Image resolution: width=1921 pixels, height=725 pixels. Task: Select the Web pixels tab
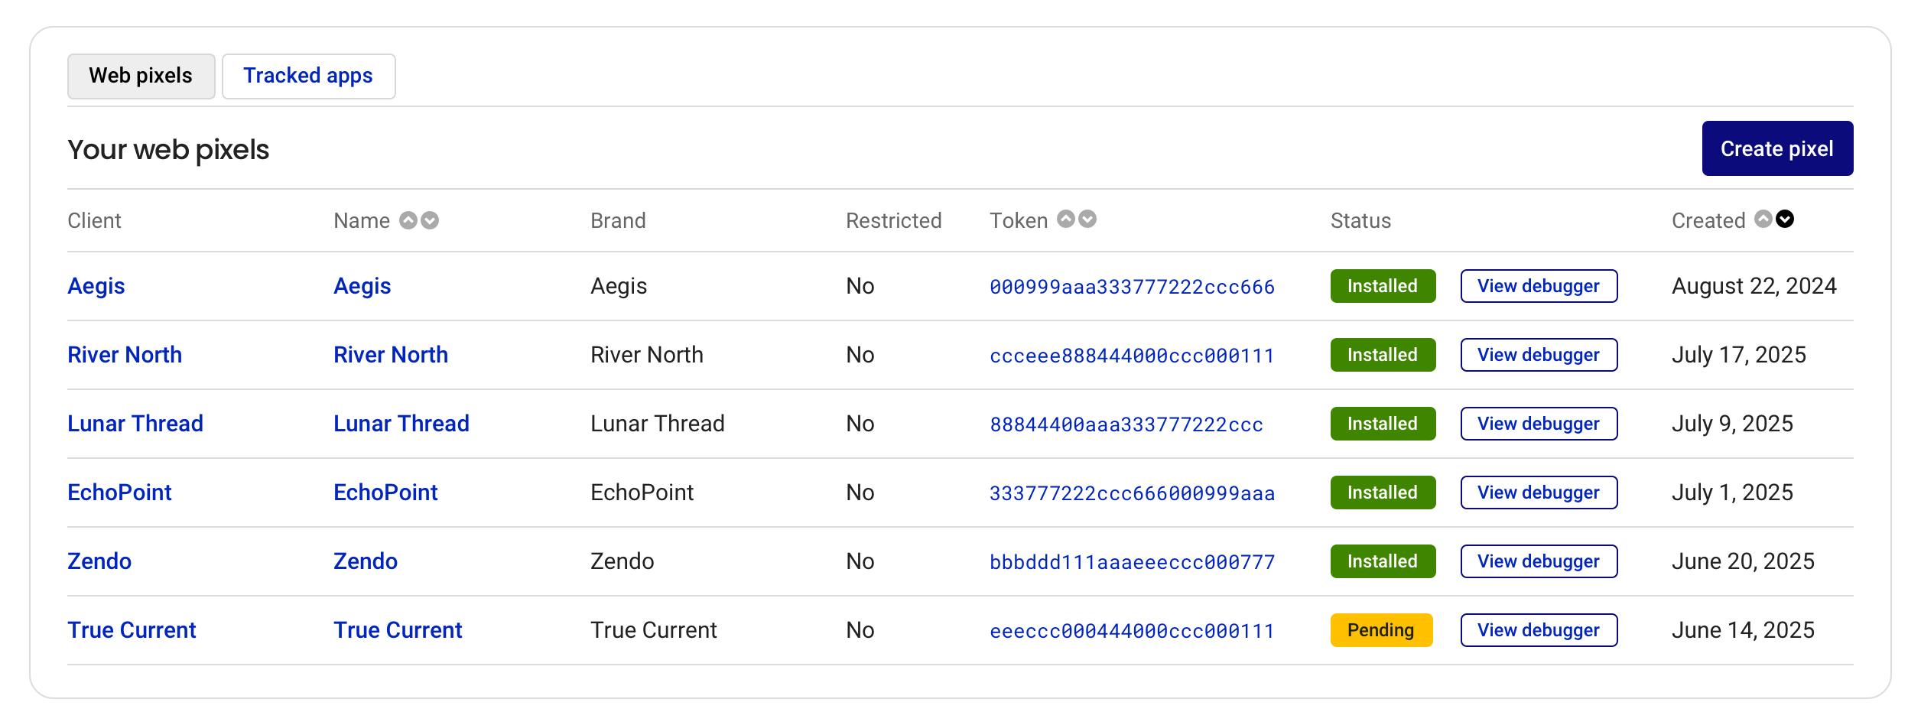[x=141, y=76]
